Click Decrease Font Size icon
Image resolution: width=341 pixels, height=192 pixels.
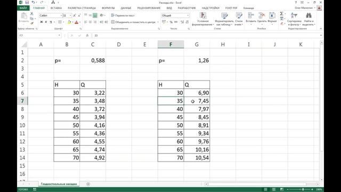(79, 15)
